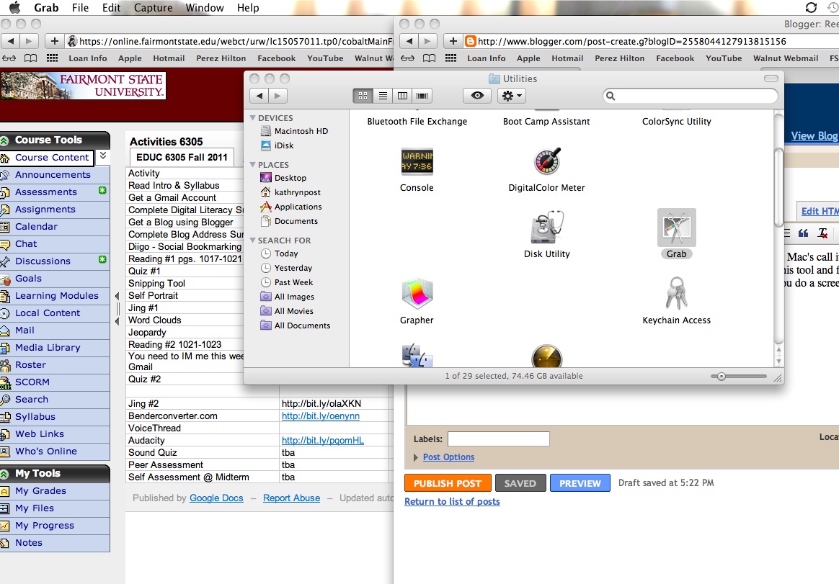Go back in the Fairmont State Safari window
This screenshot has height=584, width=839.
click(x=11, y=41)
